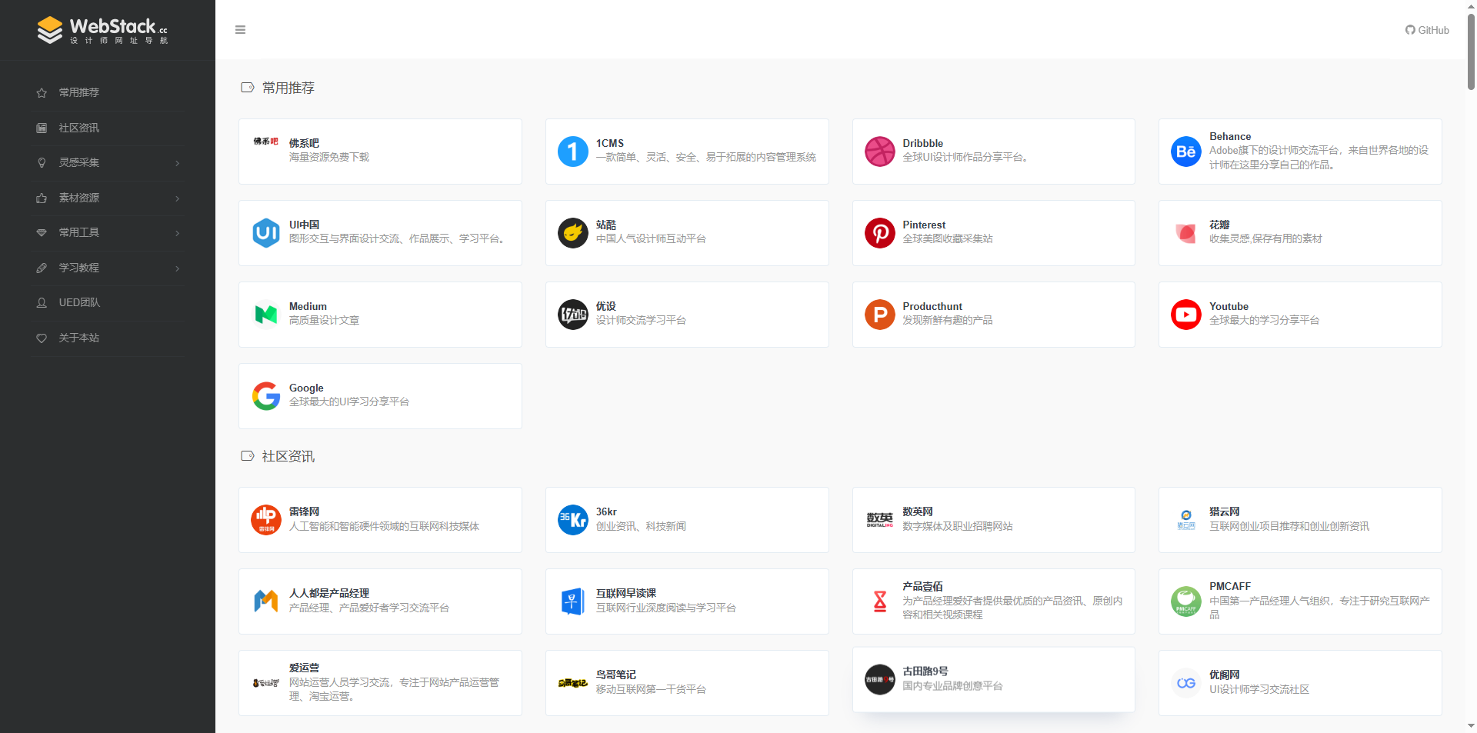Click the Dribbble pink basketball icon

(879, 152)
